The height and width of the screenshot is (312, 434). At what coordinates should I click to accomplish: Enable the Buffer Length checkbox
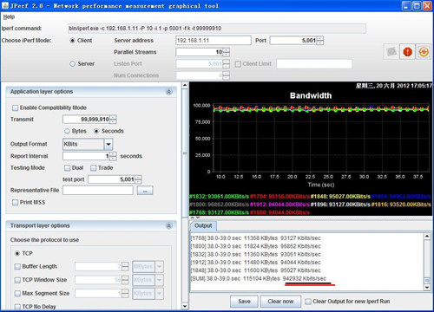tap(17, 266)
